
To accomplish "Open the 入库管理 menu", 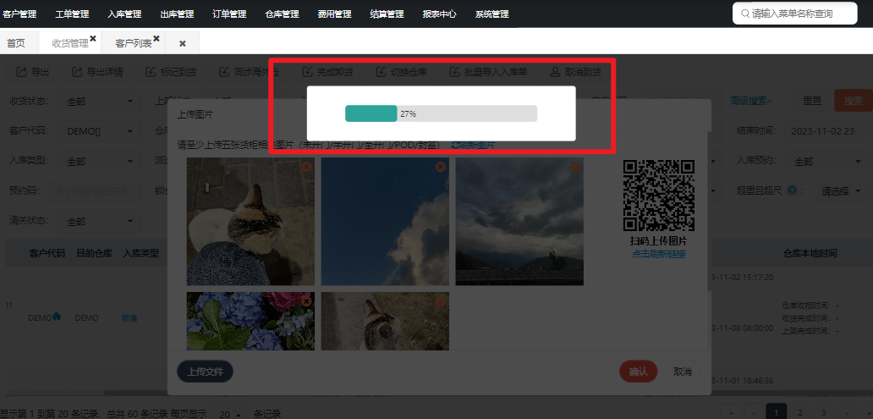I will click(124, 14).
